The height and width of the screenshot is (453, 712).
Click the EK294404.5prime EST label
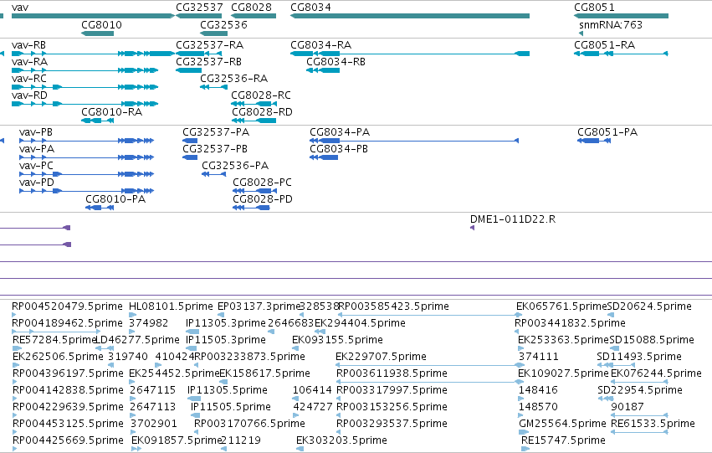[x=360, y=323]
